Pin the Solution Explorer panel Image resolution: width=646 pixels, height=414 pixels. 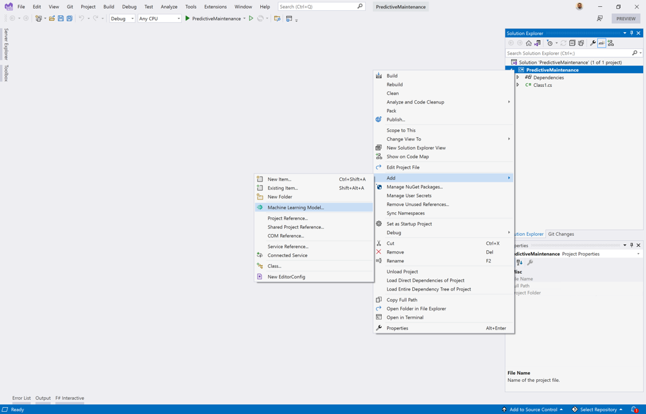point(632,33)
